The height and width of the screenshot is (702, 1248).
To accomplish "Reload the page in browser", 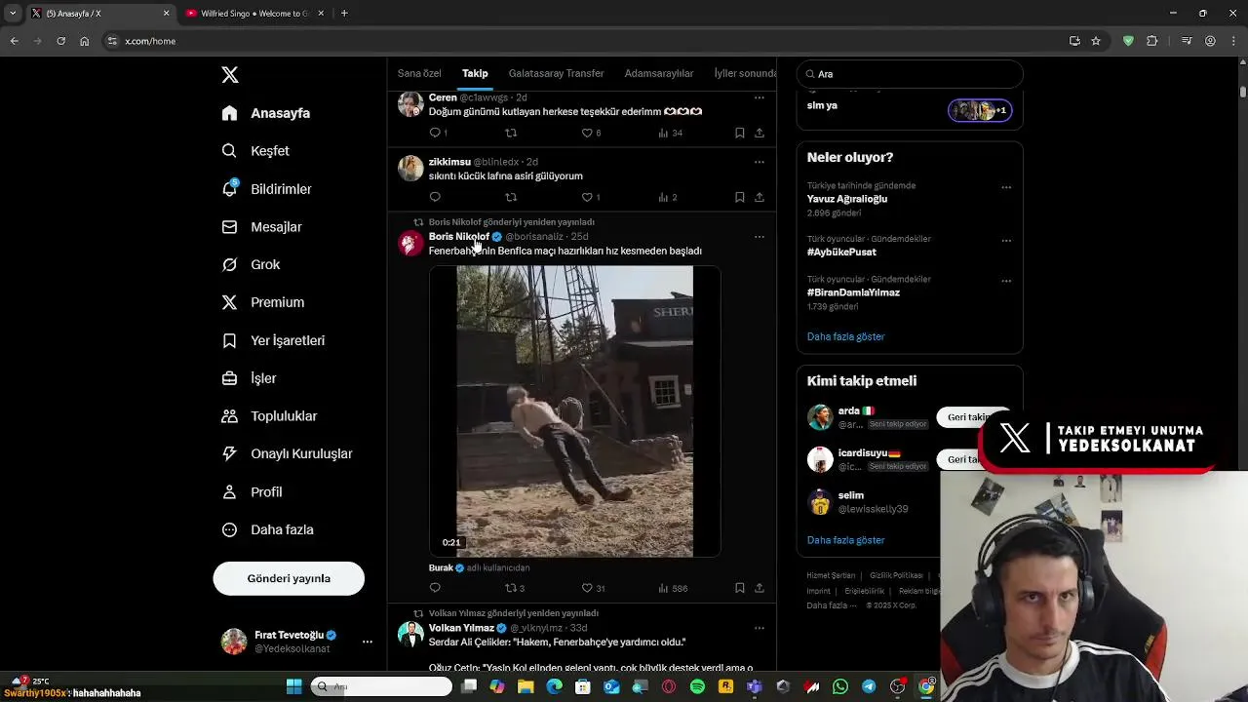I will (60, 41).
